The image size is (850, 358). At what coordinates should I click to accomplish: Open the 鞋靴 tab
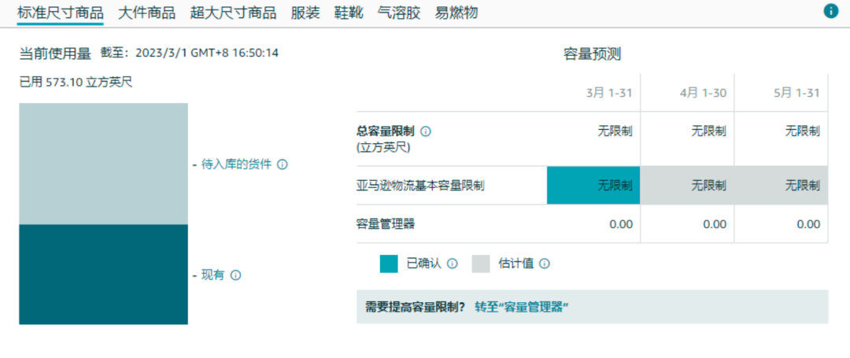coord(349,13)
